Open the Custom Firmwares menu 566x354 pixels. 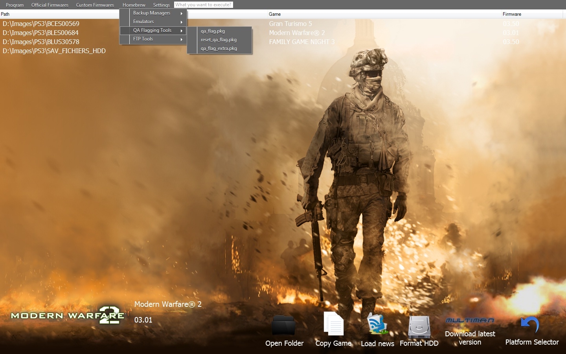pos(95,5)
